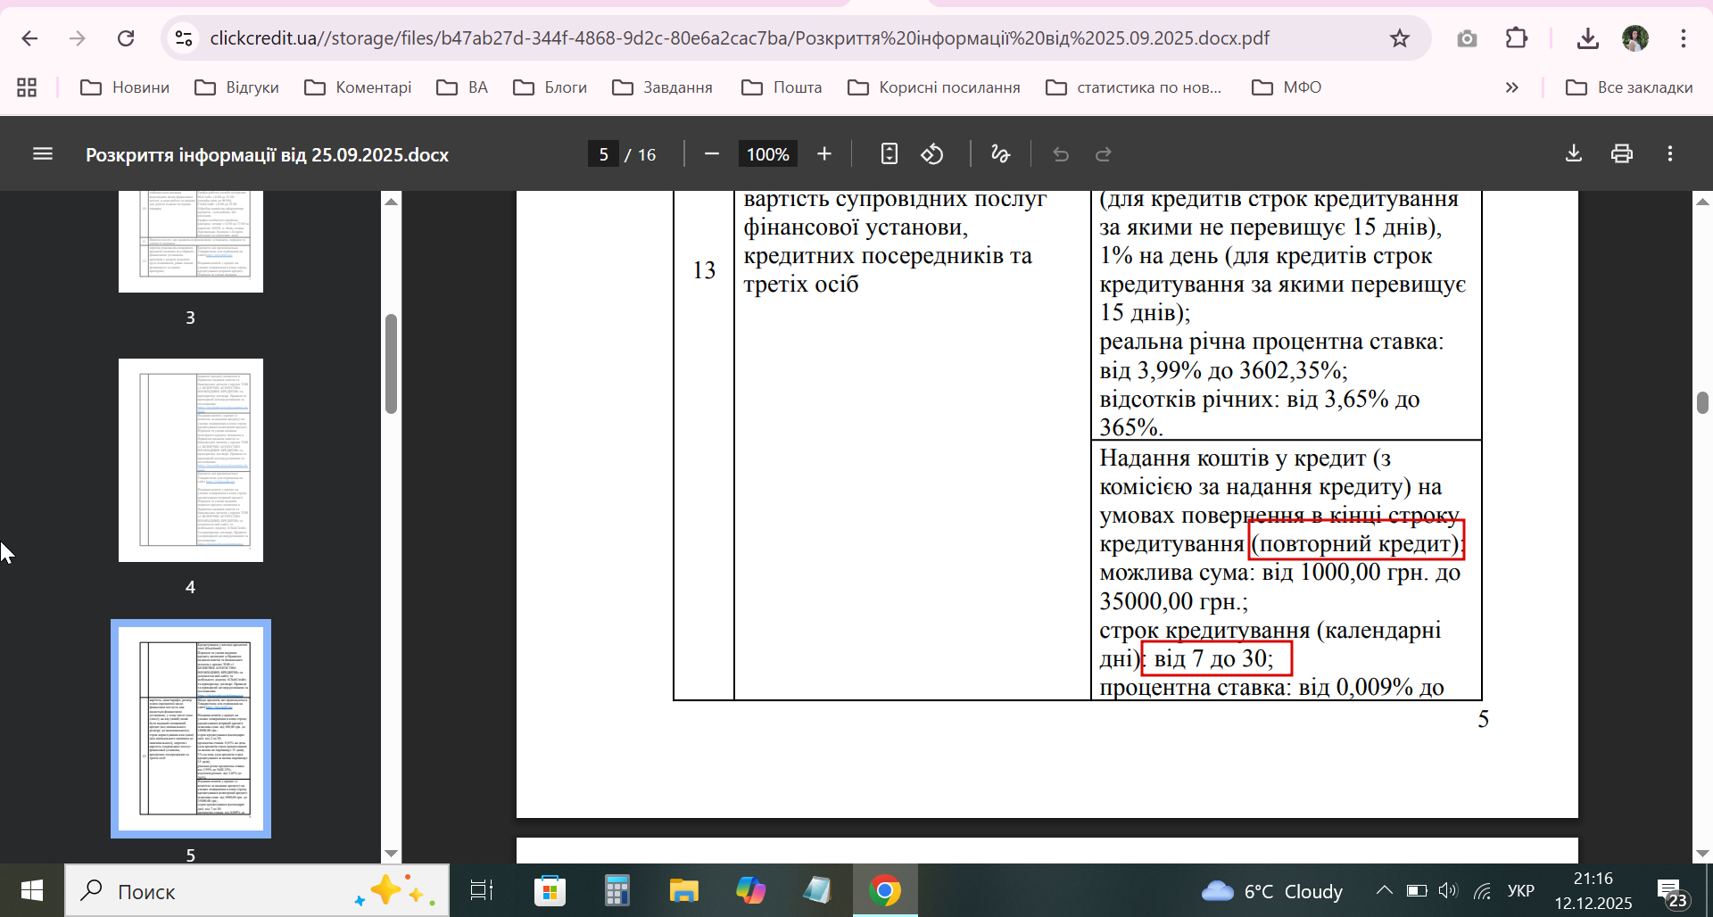Open the Новини bookmarks folder
The height and width of the screenshot is (917, 1713).
point(125,87)
